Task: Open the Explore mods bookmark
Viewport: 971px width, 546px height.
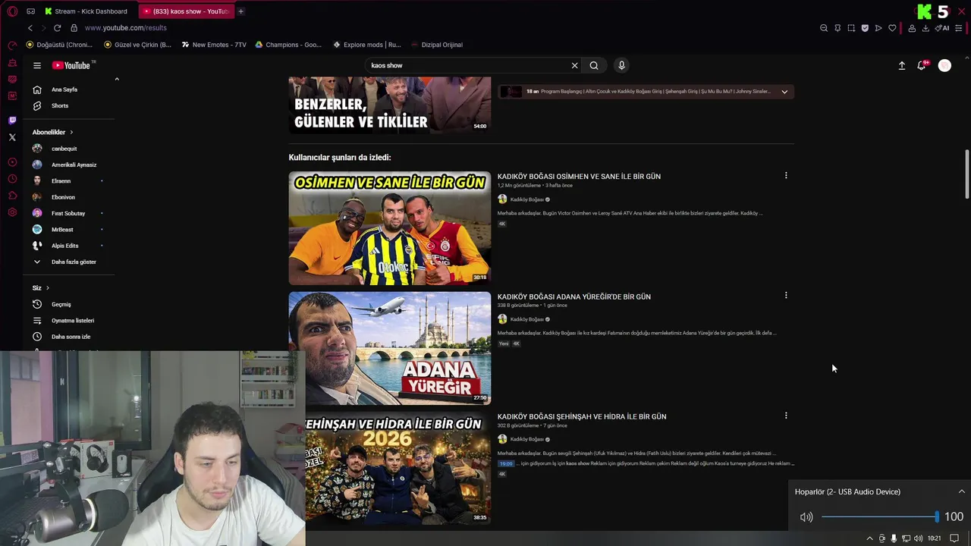Action: tap(367, 45)
